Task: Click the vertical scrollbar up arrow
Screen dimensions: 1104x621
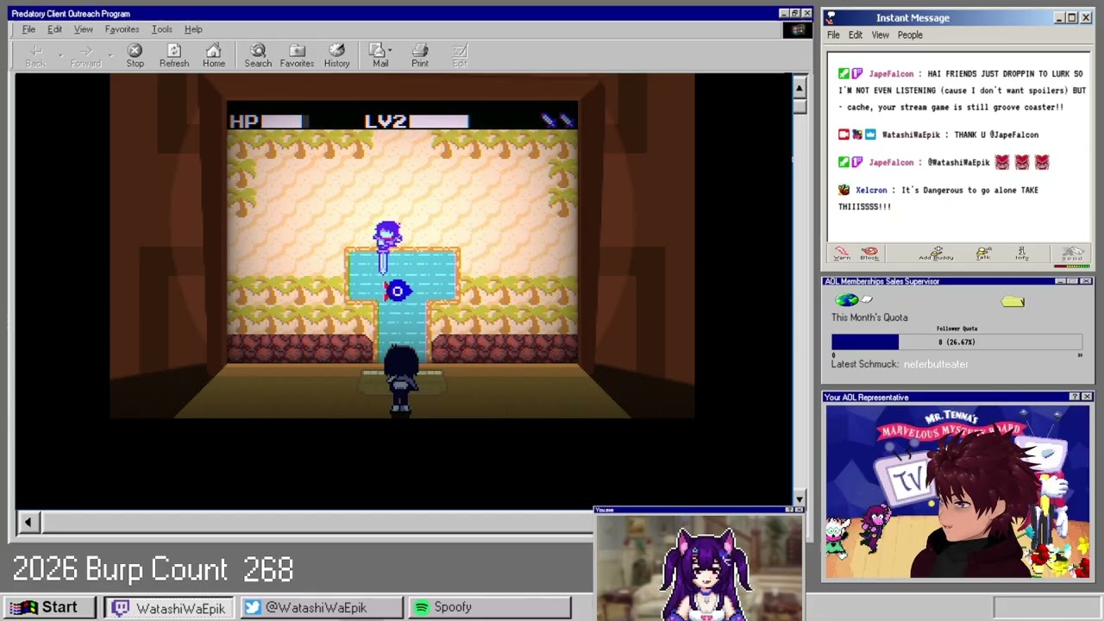Action: click(x=799, y=87)
